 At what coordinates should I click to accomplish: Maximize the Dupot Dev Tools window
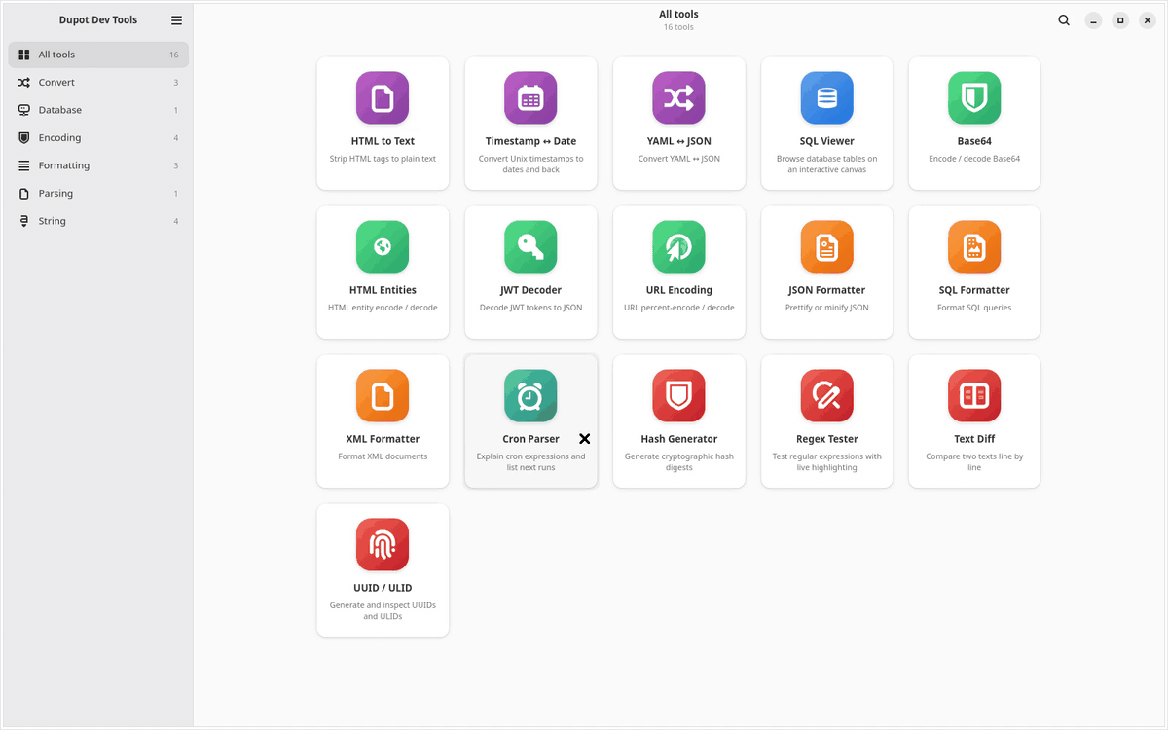click(x=1120, y=20)
